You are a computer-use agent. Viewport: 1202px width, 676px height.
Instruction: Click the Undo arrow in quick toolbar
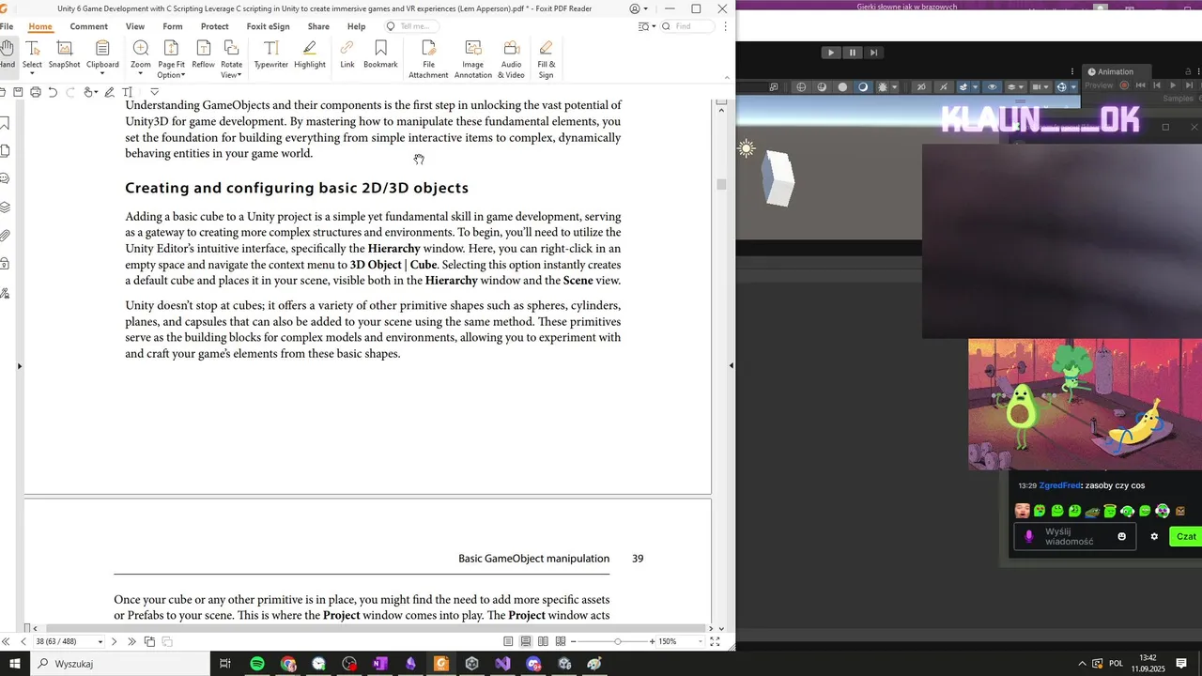[x=53, y=92]
